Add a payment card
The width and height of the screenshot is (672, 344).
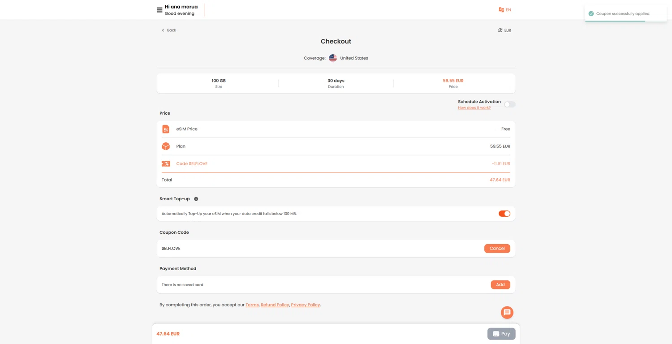500,285
